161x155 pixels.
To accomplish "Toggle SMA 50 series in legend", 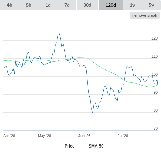I will [x=96, y=146].
